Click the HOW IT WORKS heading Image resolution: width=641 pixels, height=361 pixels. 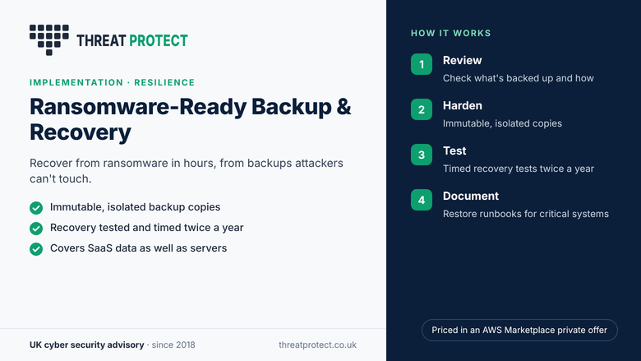coord(450,33)
